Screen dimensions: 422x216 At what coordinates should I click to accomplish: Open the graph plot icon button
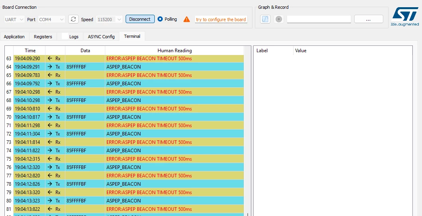(x=265, y=19)
